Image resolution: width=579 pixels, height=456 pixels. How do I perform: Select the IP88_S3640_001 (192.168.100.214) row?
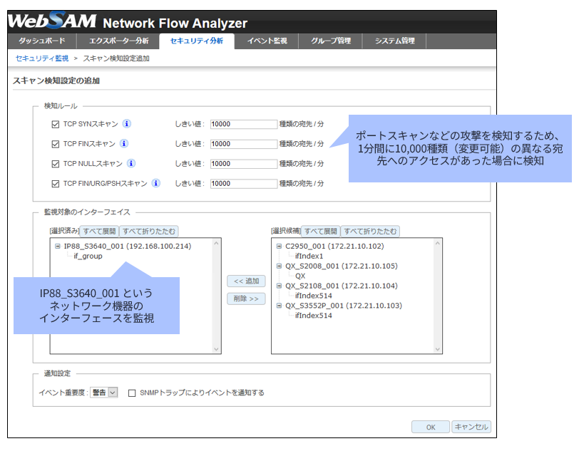(x=128, y=246)
